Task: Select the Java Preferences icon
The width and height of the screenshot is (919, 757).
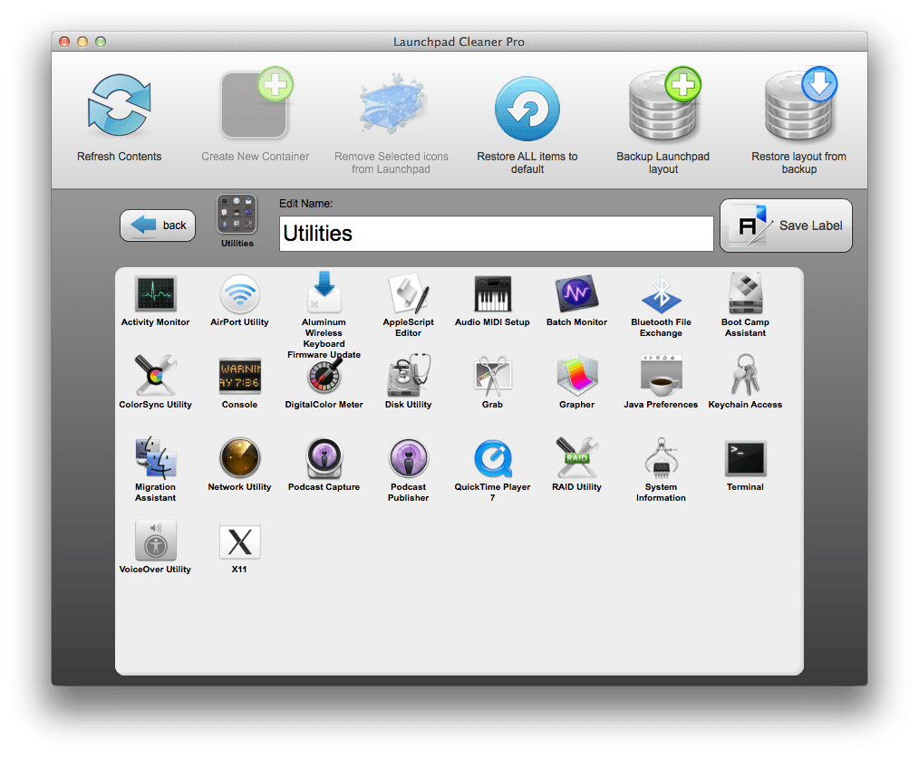Action: 661,375
